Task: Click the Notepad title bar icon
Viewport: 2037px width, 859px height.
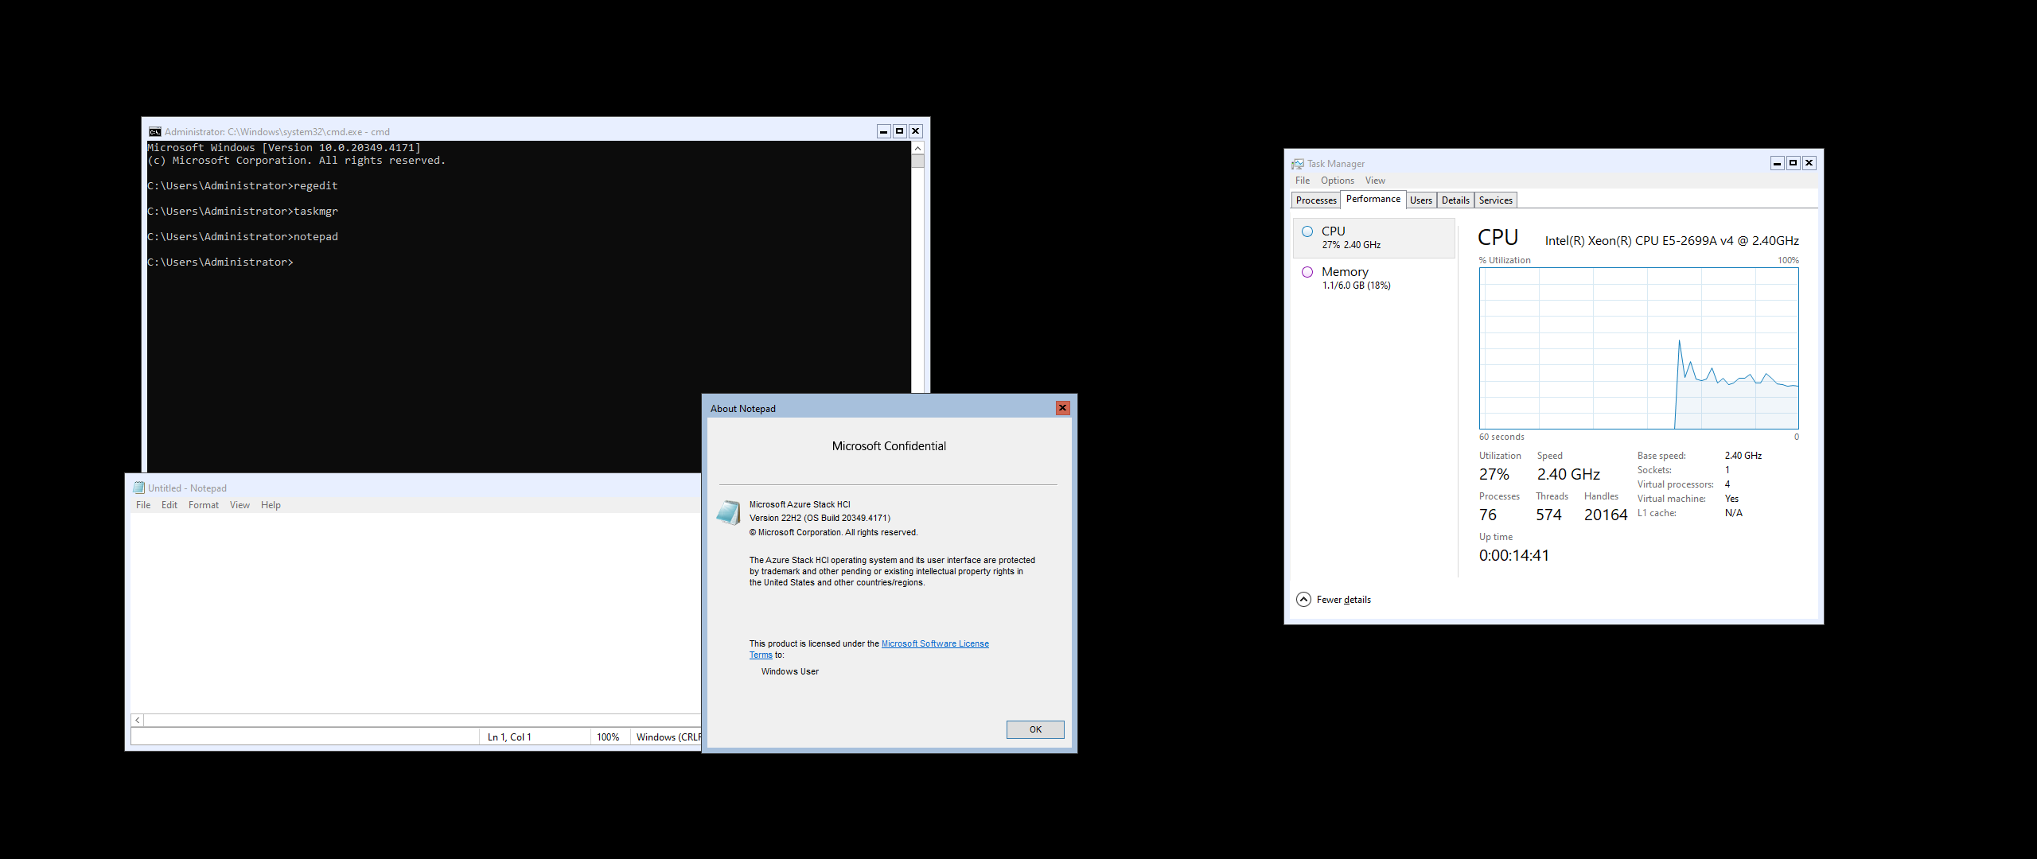Action: pyautogui.click(x=138, y=488)
